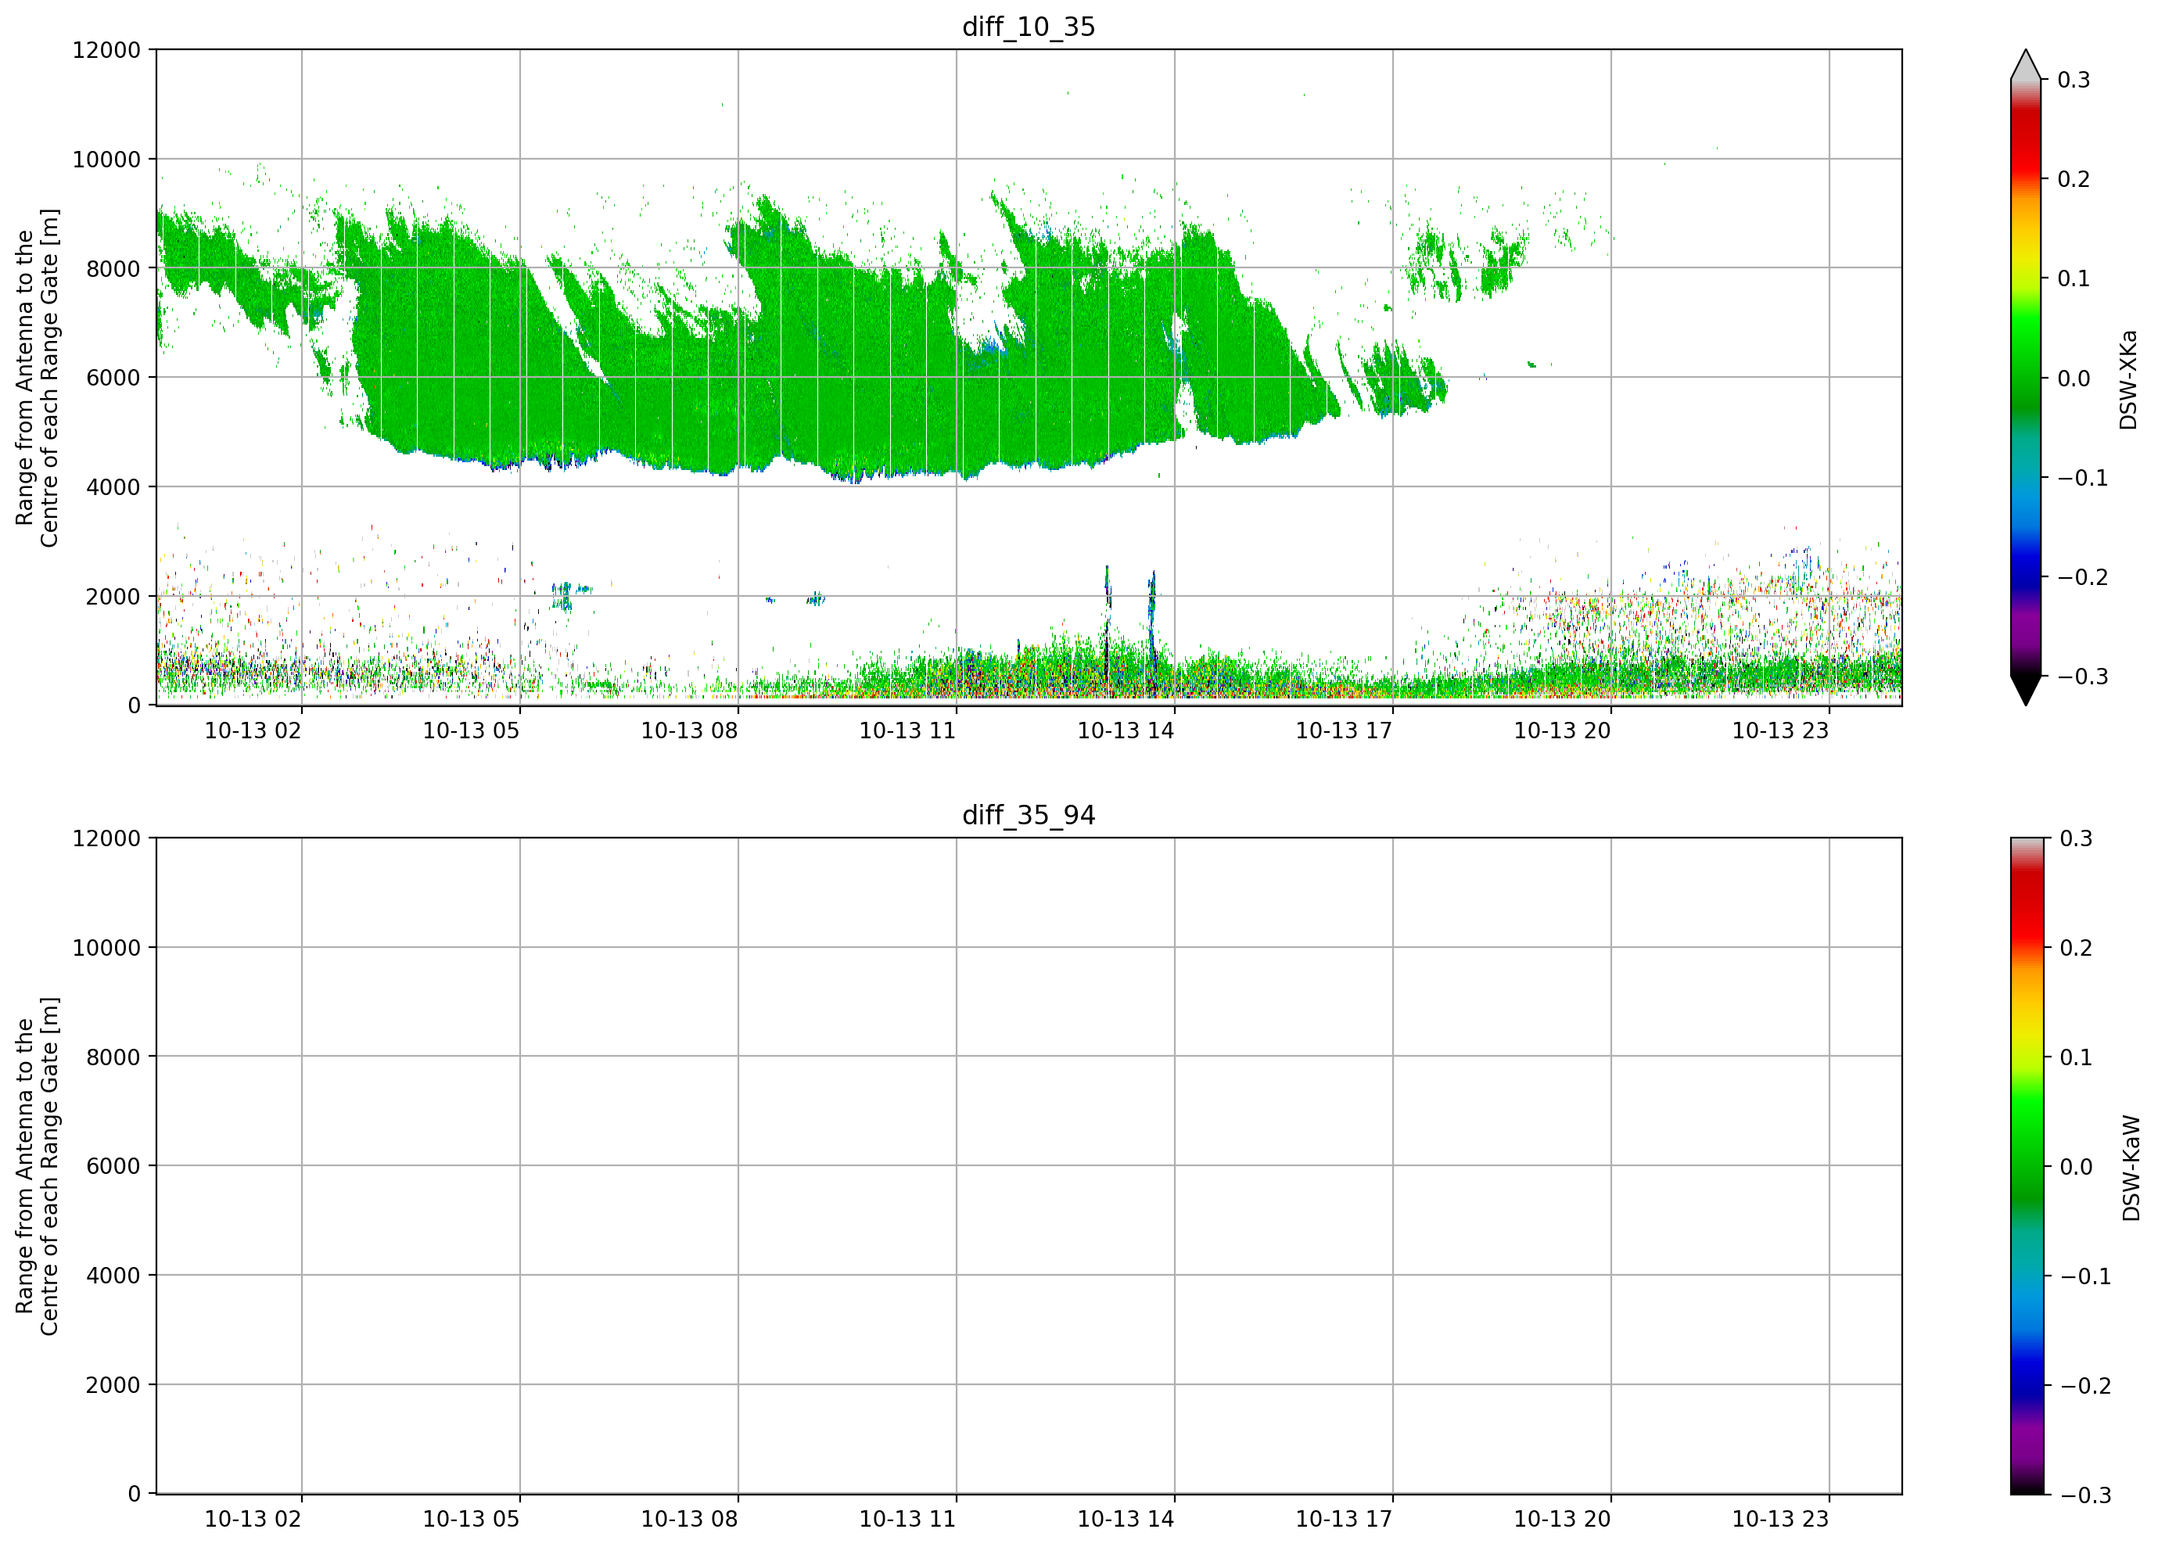This screenshot has height=1547, width=2158.
Task: Click the purple region of the bottom colorbar
Action: (2026, 1446)
